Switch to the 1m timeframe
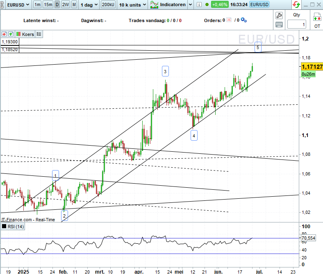Screen dimensions: 323x274 [37, 4]
